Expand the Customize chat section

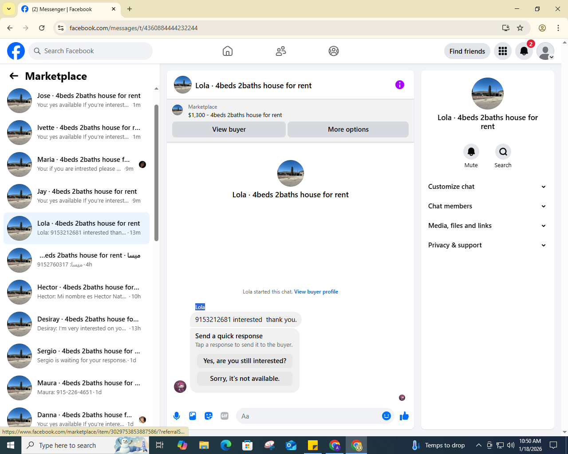click(487, 187)
